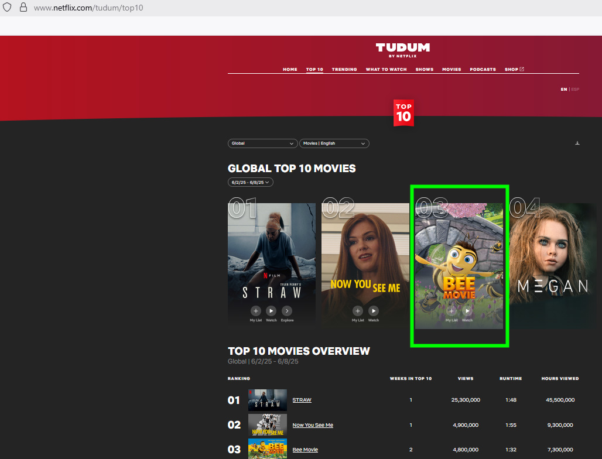The image size is (602, 459).
Task: Click Straw views value 25,300,000
Action: point(466,400)
